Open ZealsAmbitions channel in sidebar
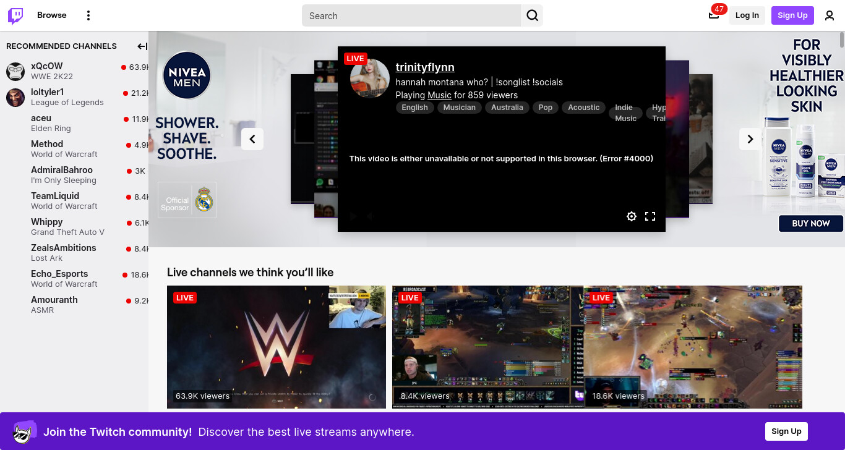The width and height of the screenshot is (845, 450). [x=74, y=253]
